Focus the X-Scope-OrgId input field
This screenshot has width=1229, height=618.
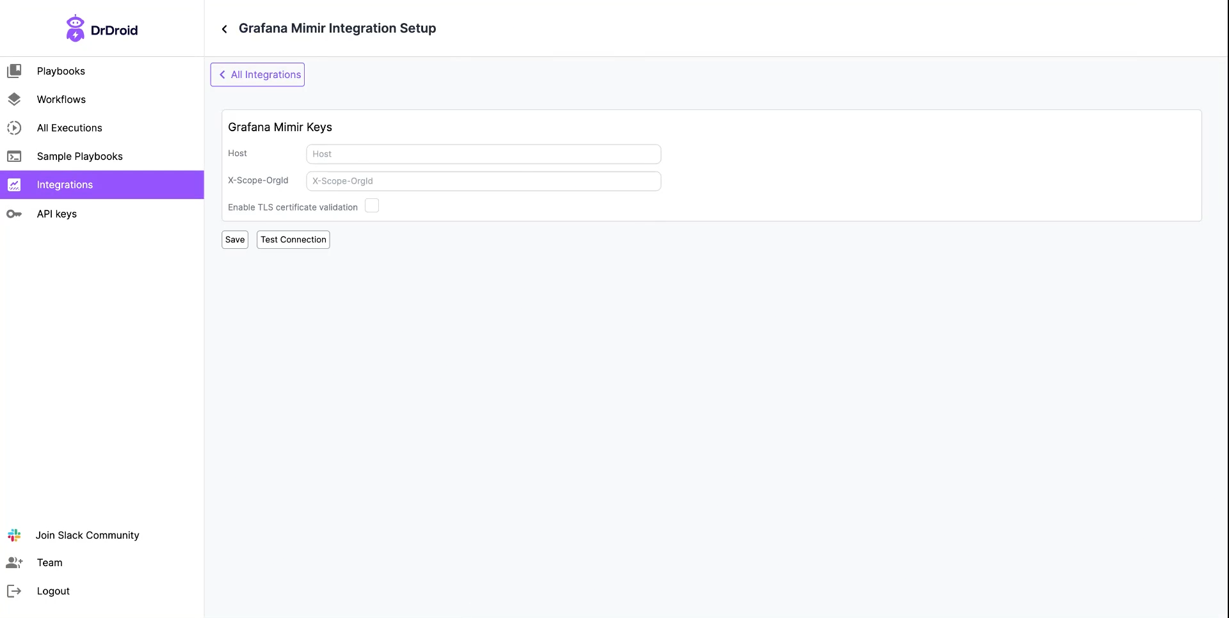pyautogui.click(x=483, y=181)
